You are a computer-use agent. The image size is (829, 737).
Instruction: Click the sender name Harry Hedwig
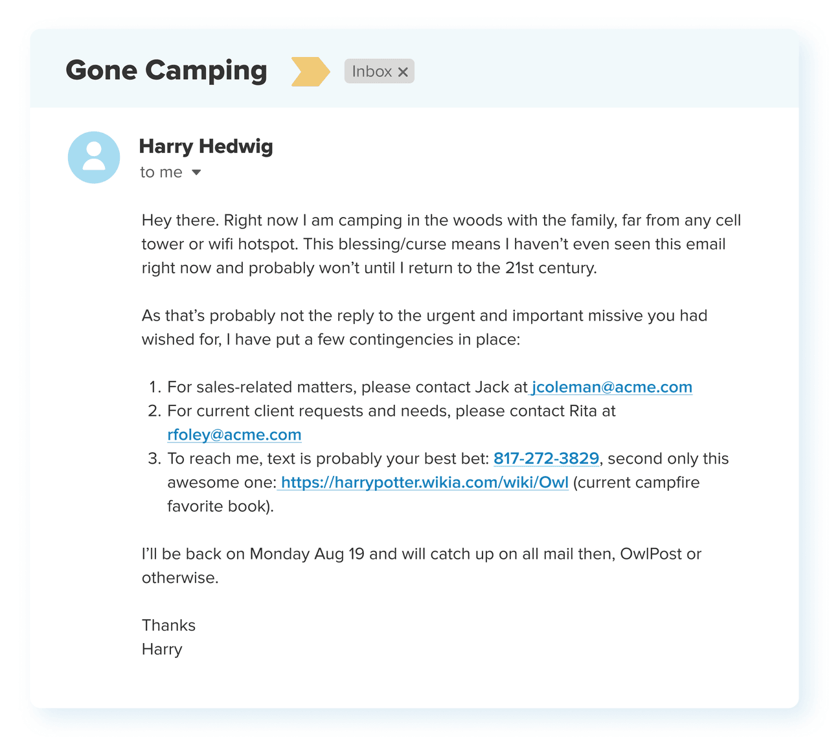206,146
